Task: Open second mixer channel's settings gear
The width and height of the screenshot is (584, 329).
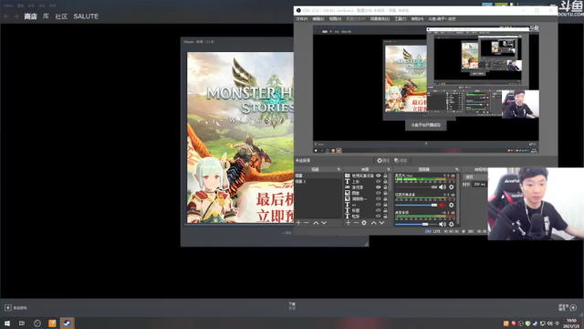Action: tap(452, 205)
